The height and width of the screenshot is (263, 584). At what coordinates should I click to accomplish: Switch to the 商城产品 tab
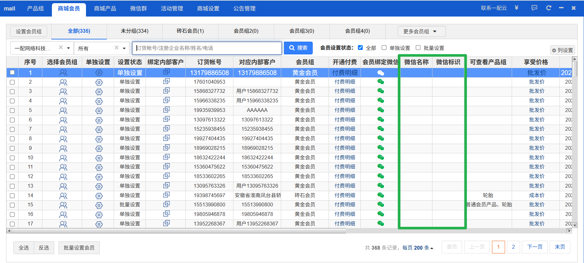(x=105, y=9)
